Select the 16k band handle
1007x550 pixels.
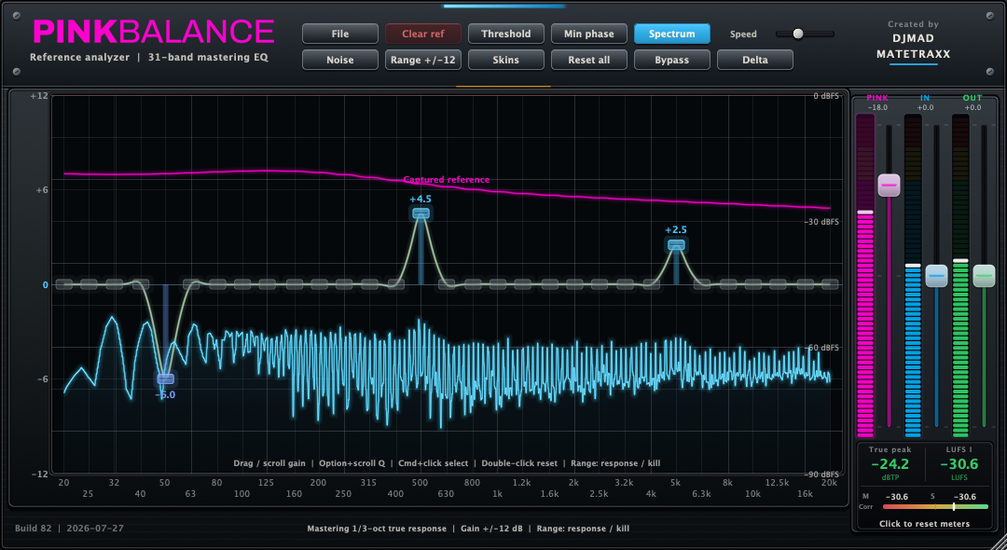pyautogui.click(x=804, y=284)
